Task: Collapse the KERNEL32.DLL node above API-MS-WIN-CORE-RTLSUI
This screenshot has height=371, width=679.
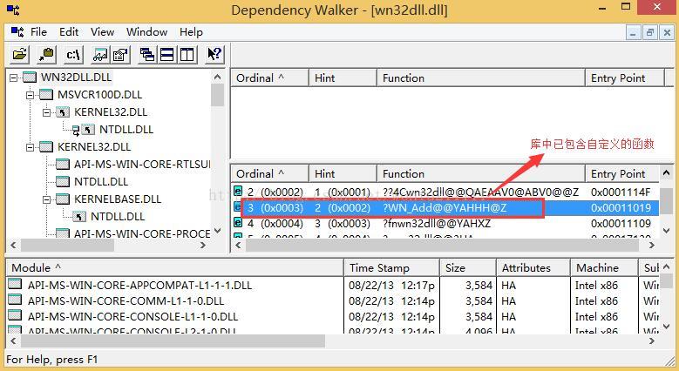Action: [x=30, y=147]
